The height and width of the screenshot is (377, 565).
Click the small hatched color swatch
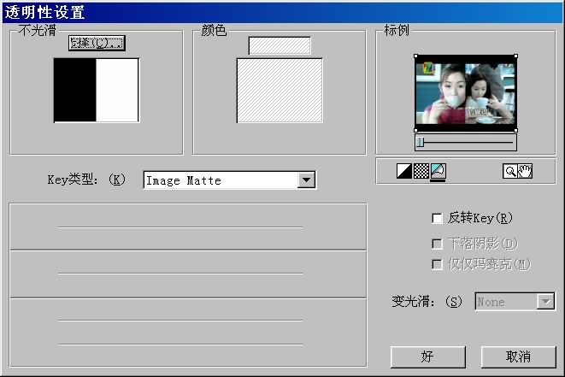[280, 46]
